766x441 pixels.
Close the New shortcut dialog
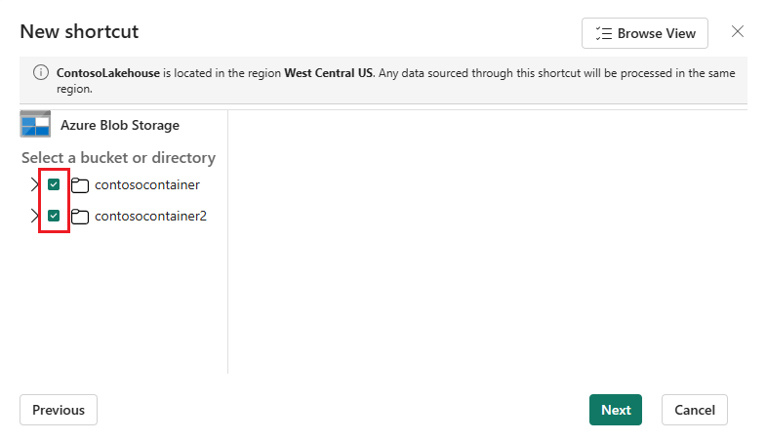(x=737, y=32)
